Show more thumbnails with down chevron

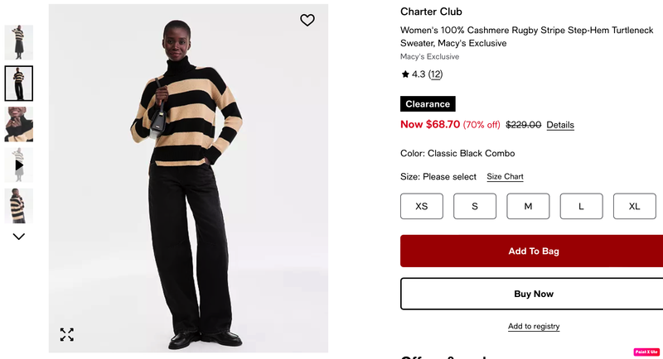[18, 237]
